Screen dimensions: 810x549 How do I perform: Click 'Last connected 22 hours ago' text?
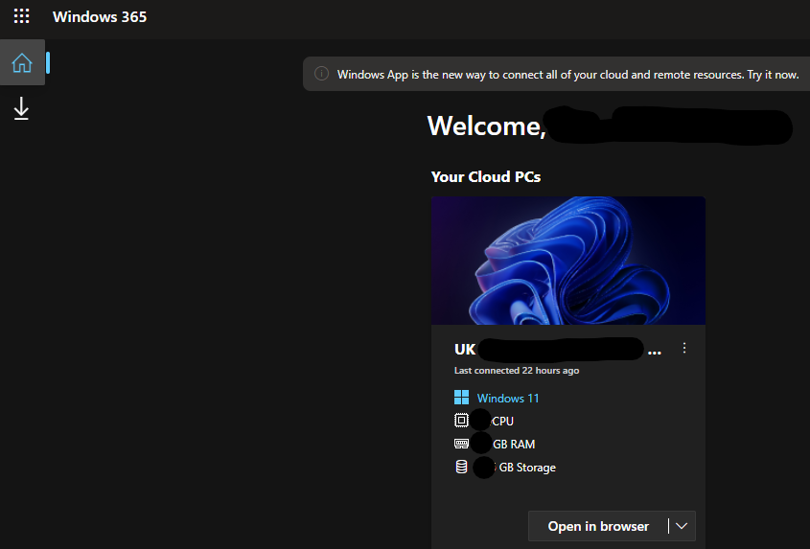517,370
